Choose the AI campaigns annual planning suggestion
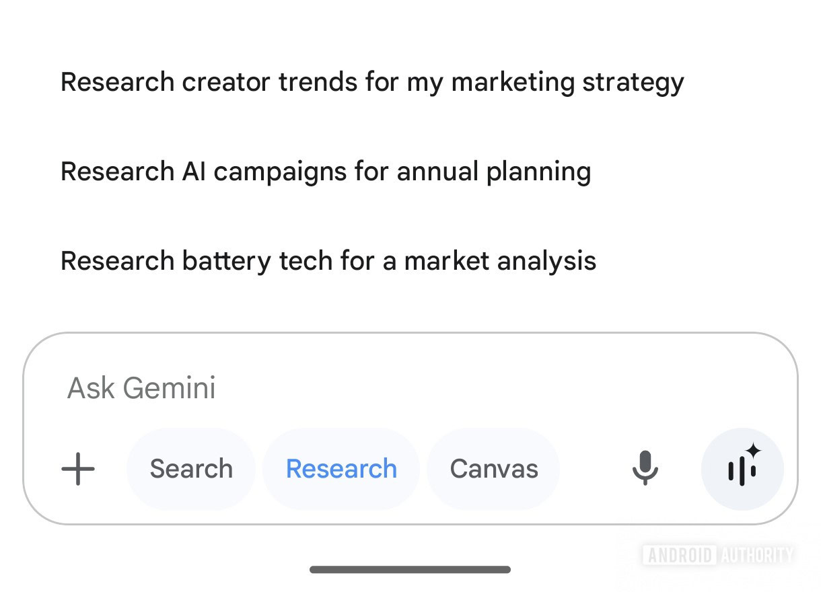The height and width of the screenshot is (592, 821). (326, 172)
